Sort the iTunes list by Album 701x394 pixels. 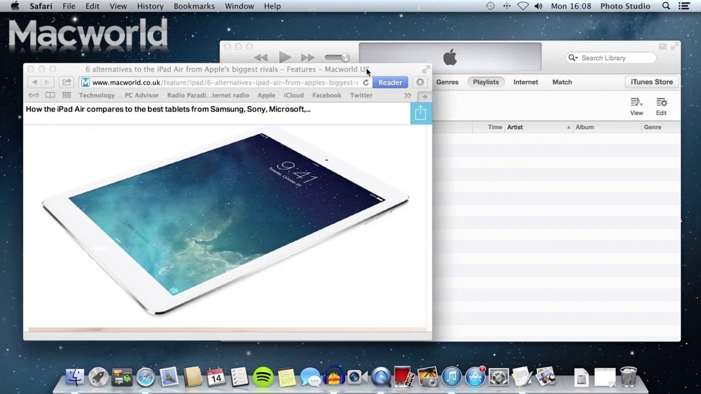[607, 127]
